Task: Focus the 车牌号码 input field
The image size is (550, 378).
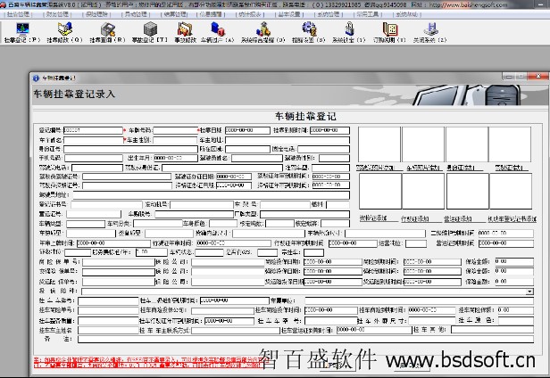Action: [175, 130]
